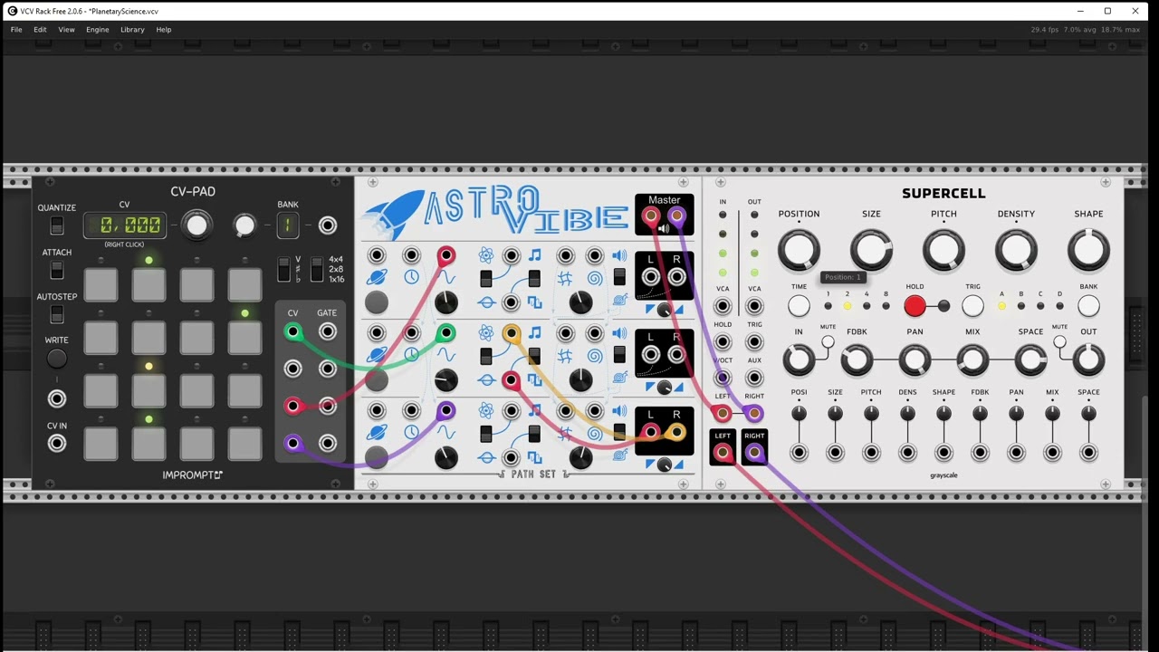1159x652 pixels.
Task: Click the square wave icon in Astrovibe's top row
Action: coord(534,302)
